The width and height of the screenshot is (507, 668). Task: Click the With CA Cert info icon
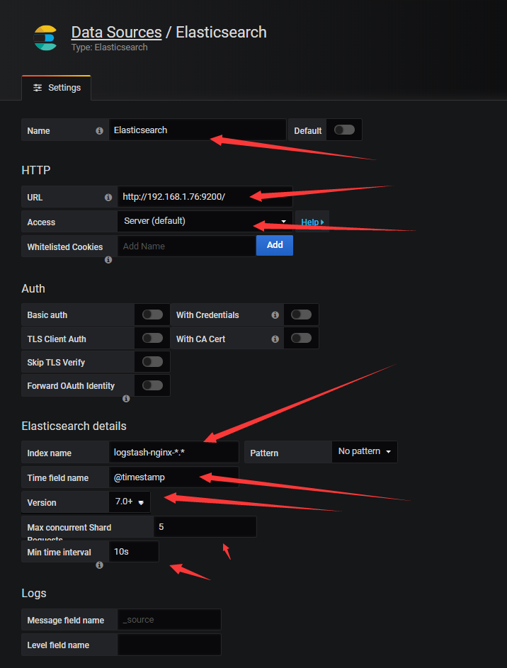275,339
